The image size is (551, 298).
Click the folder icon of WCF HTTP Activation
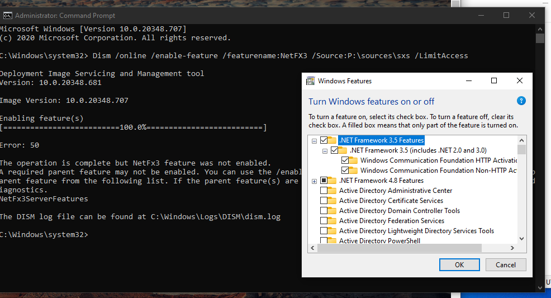pos(353,160)
